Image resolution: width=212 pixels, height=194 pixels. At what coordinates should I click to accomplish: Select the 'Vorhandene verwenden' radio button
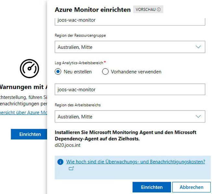pyautogui.click(x=105, y=72)
